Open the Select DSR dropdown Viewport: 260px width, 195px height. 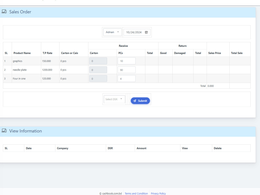click(114, 99)
